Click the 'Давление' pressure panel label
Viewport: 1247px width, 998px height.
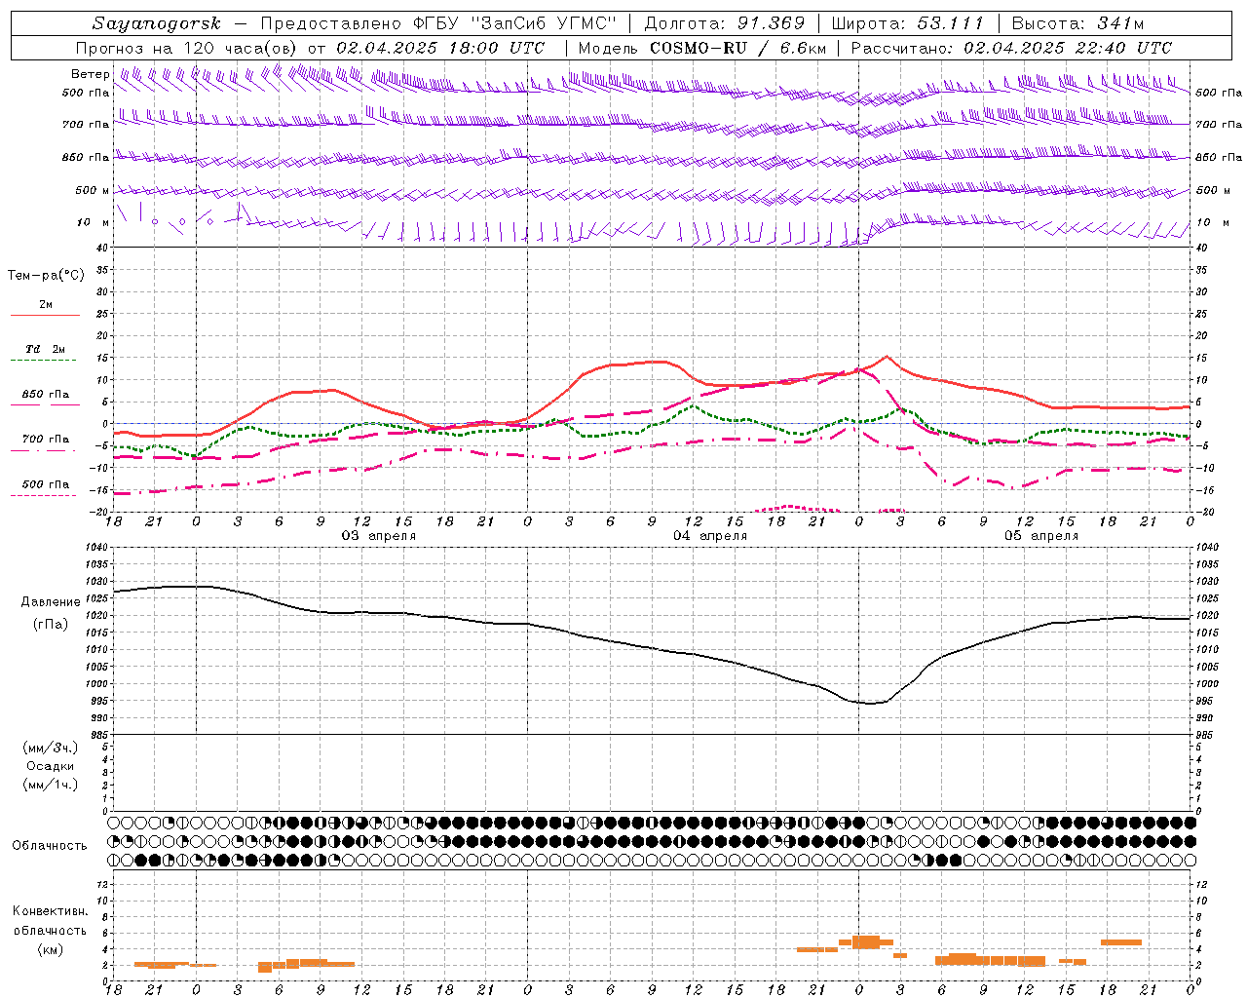pyautogui.click(x=51, y=602)
